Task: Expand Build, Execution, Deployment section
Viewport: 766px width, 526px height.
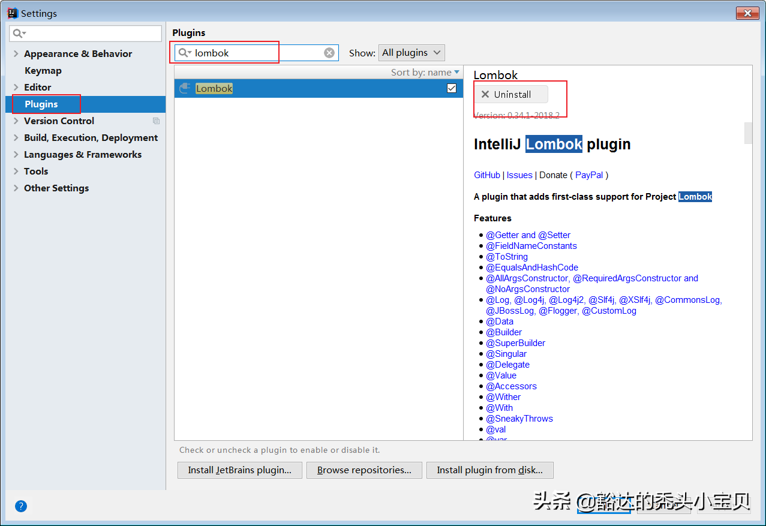Action: point(16,138)
